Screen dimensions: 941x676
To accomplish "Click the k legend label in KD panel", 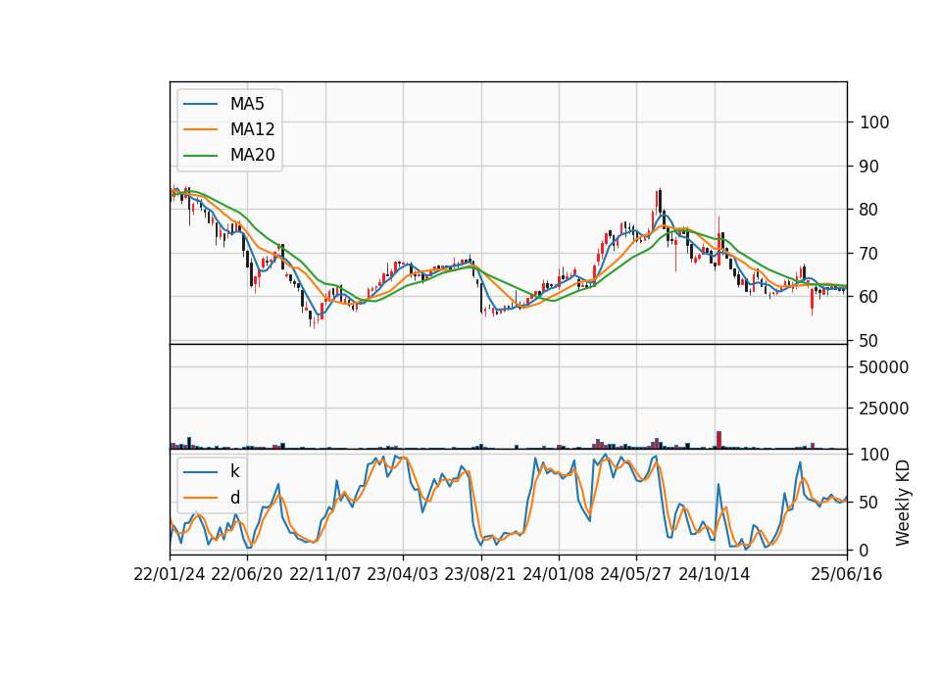I will click(234, 471).
